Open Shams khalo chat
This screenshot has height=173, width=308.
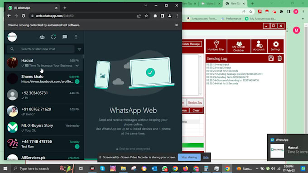click(43, 79)
